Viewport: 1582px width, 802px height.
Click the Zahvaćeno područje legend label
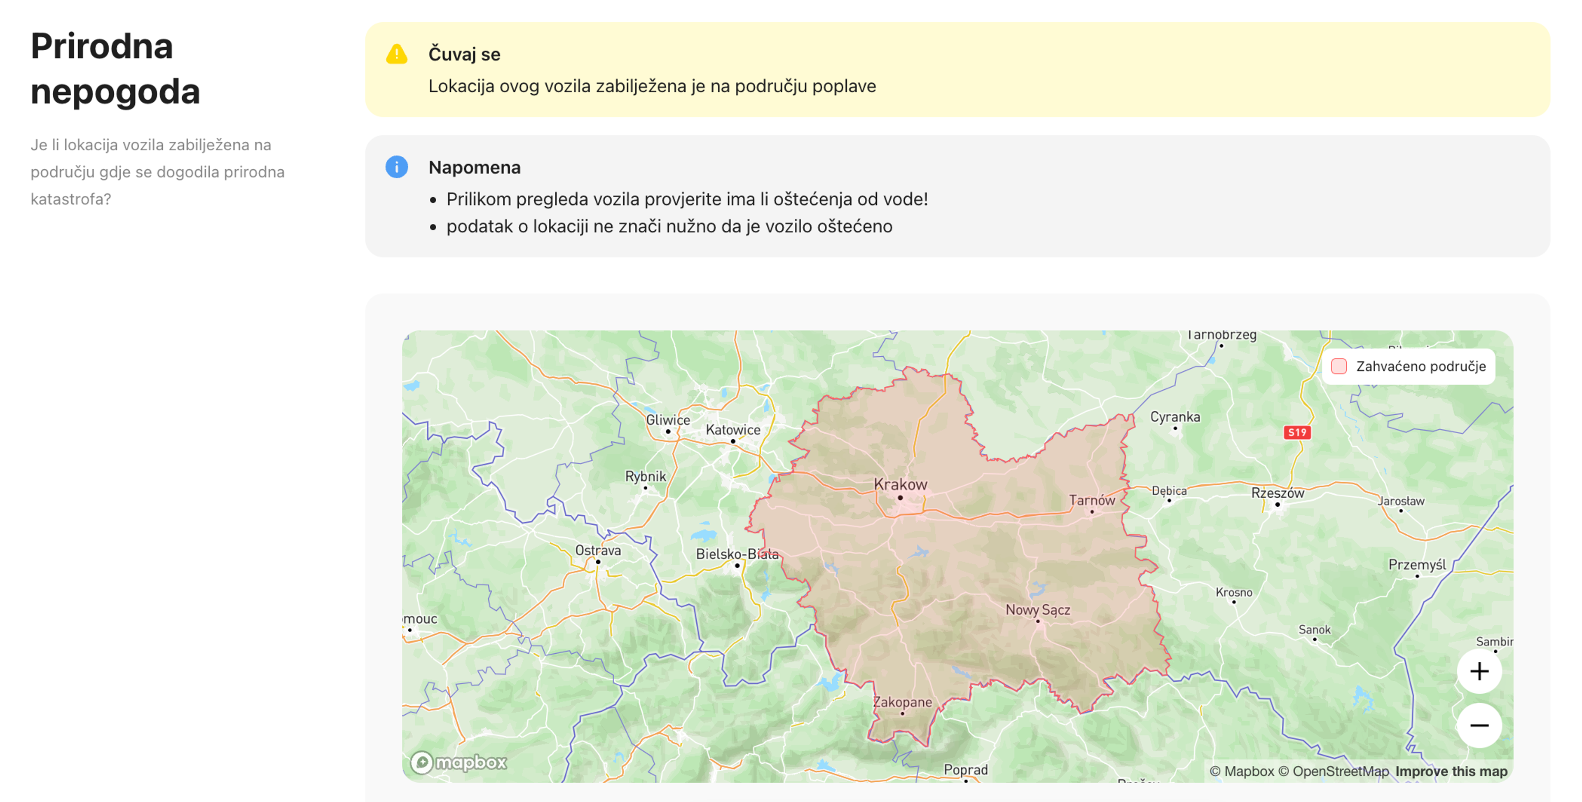pos(1421,367)
